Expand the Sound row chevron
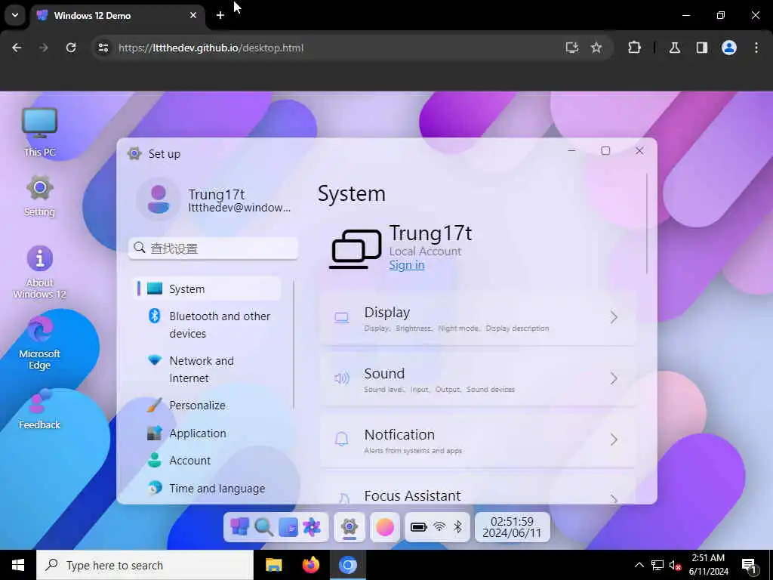This screenshot has width=773, height=580. (614, 378)
